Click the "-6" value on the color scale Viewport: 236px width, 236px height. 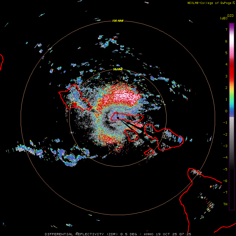tap(225, 181)
